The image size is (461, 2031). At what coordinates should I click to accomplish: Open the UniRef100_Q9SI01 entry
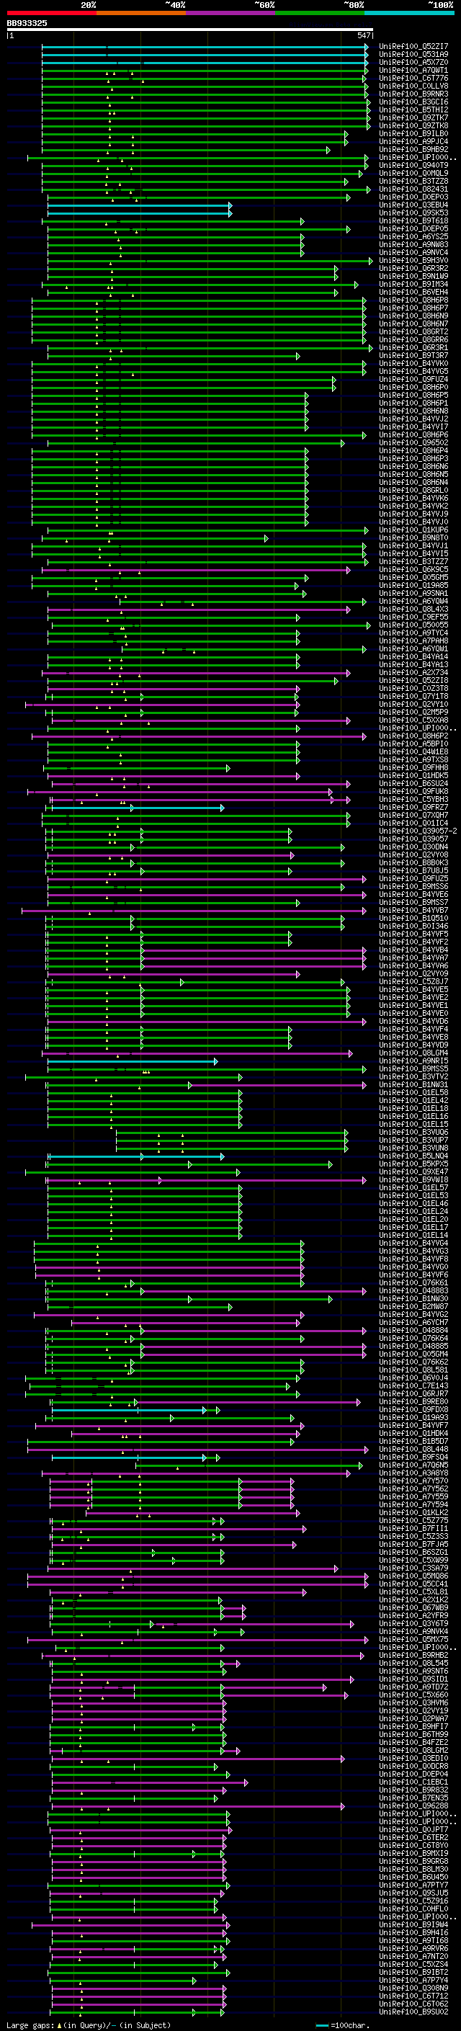tap(413, 1679)
